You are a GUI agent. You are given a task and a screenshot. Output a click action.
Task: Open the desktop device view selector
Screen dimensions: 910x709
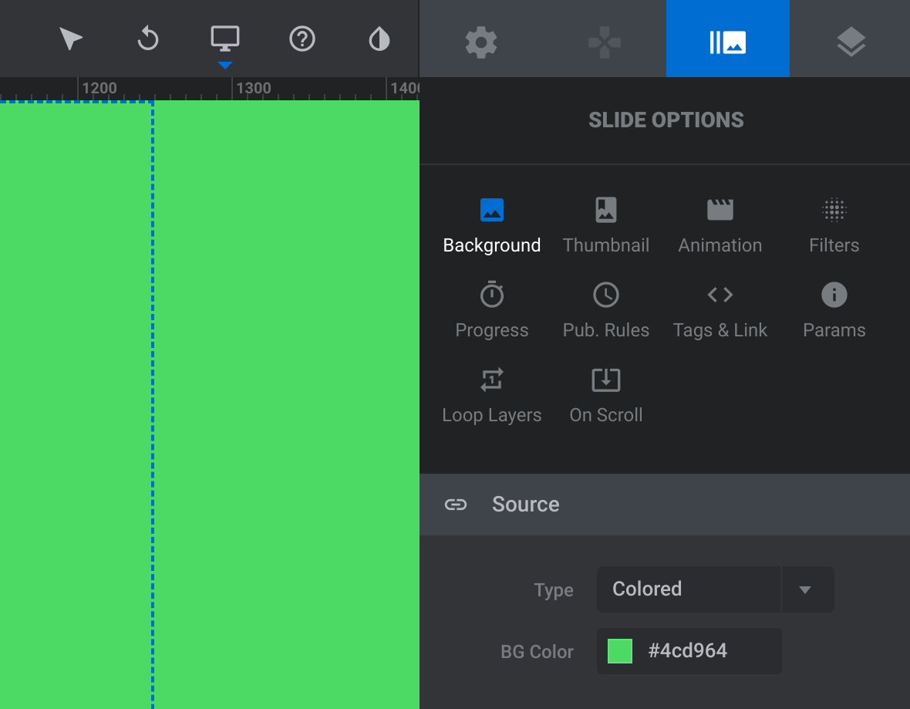pyautogui.click(x=225, y=39)
